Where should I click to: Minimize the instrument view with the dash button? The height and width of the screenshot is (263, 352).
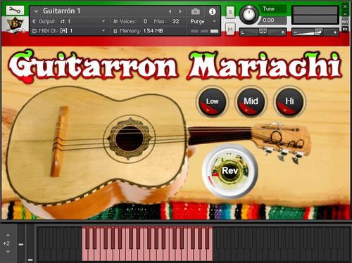(345, 14)
